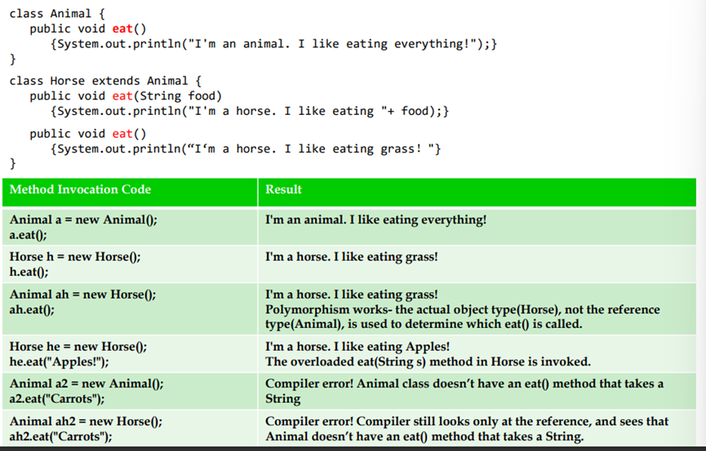Click the ah2.eat("Carrots") code cell
The height and width of the screenshot is (451, 706).
pyautogui.click(x=61, y=436)
